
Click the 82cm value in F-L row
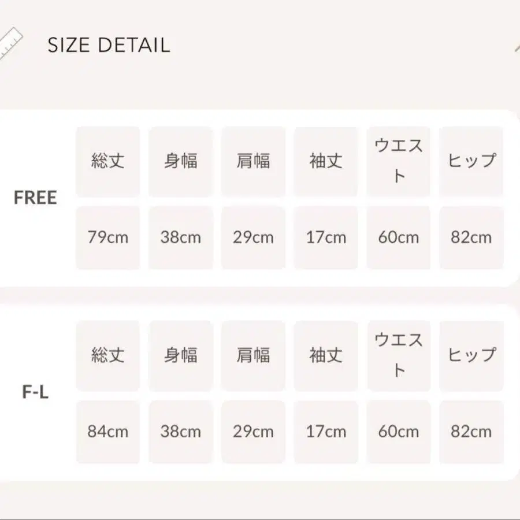point(471,432)
